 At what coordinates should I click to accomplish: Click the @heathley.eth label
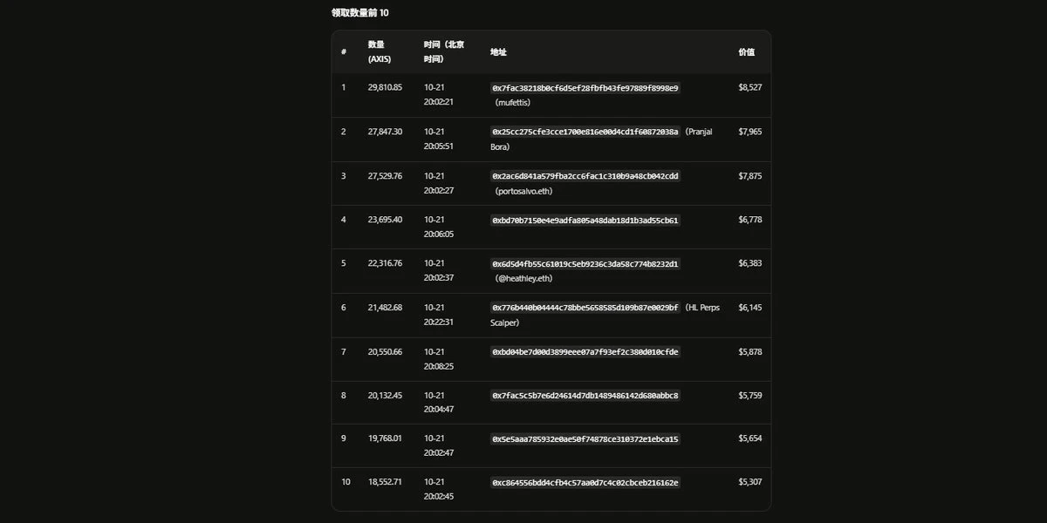(x=523, y=279)
